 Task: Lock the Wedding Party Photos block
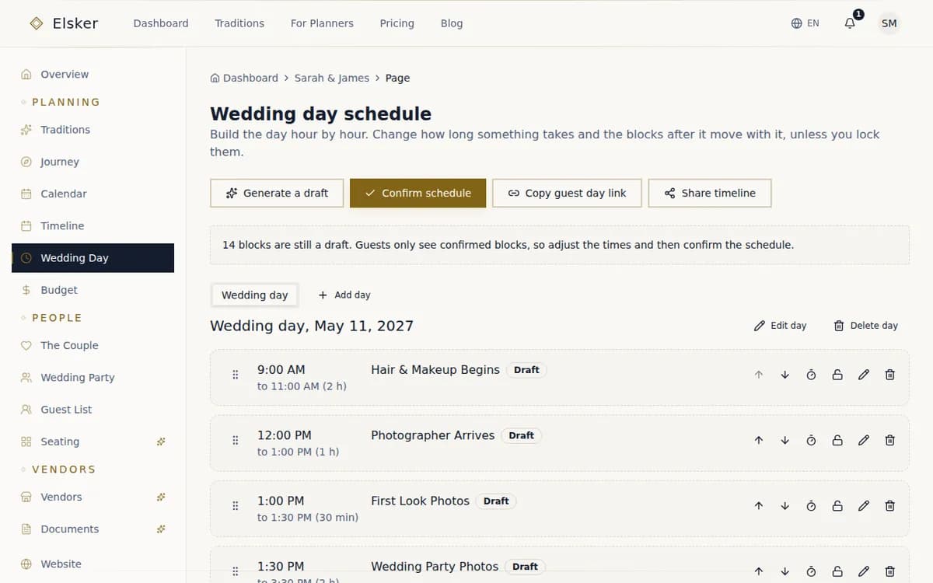pyautogui.click(x=837, y=571)
